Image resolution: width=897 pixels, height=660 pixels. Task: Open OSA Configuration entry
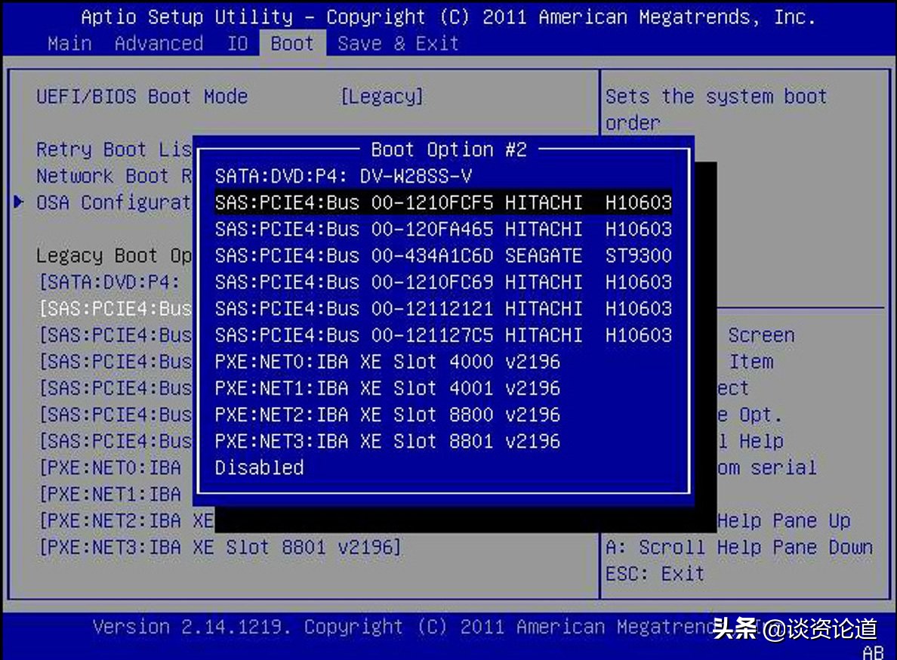tap(114, 202)
